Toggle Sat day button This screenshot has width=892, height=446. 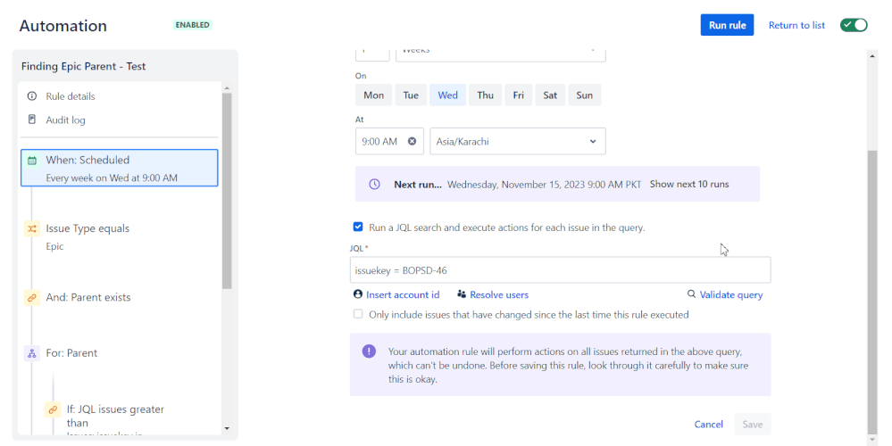[550, 95]
